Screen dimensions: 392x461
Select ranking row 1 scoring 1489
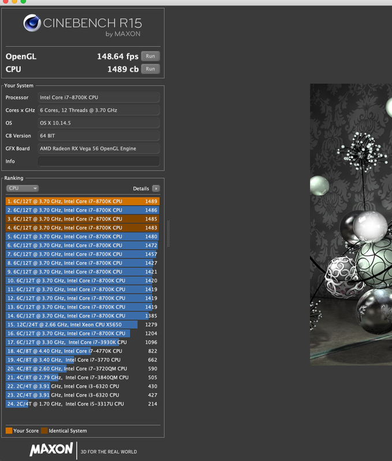point(83,201)
